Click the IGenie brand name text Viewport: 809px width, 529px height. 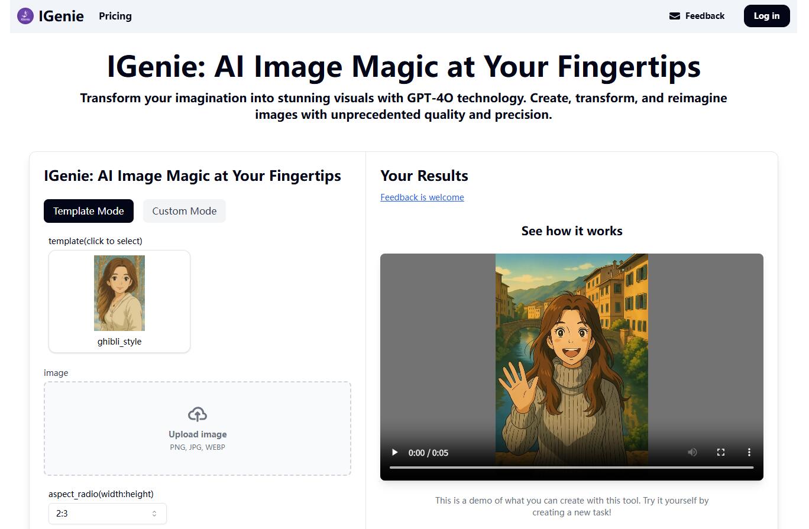click(x=62, y=16)
